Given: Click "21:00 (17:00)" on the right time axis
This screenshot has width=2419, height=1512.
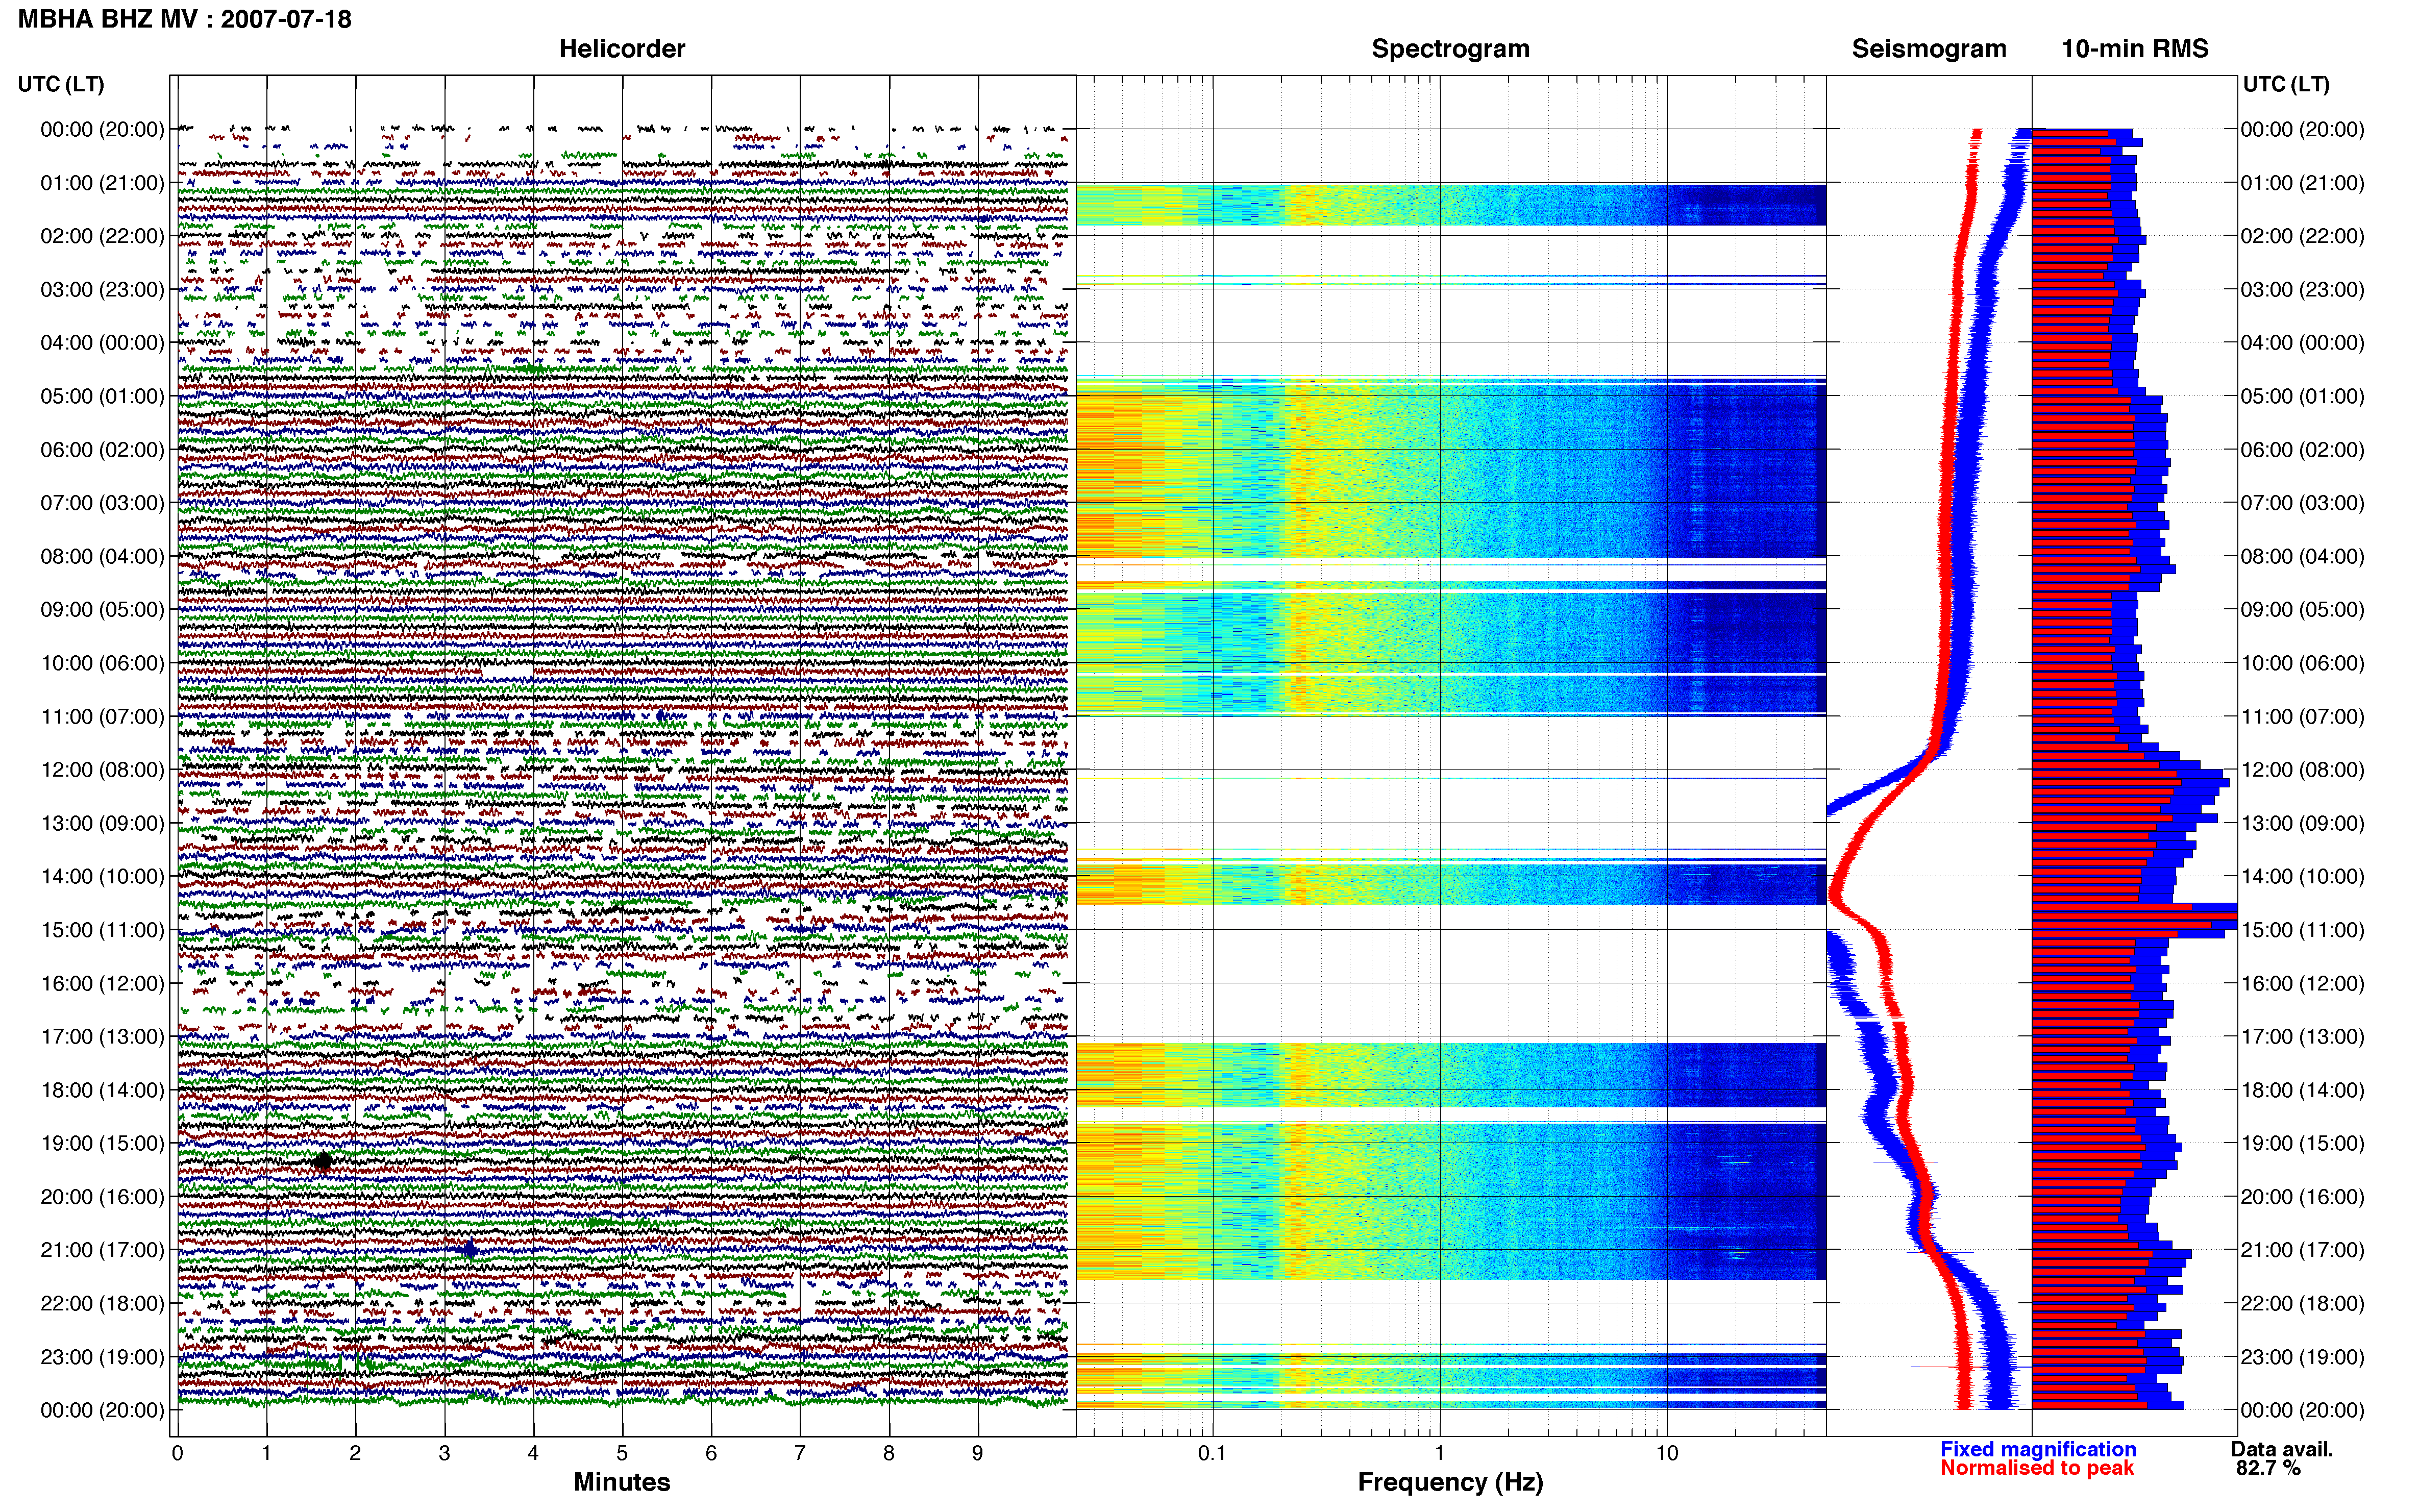Looking at the screenshot, I should (2302, 1250).
